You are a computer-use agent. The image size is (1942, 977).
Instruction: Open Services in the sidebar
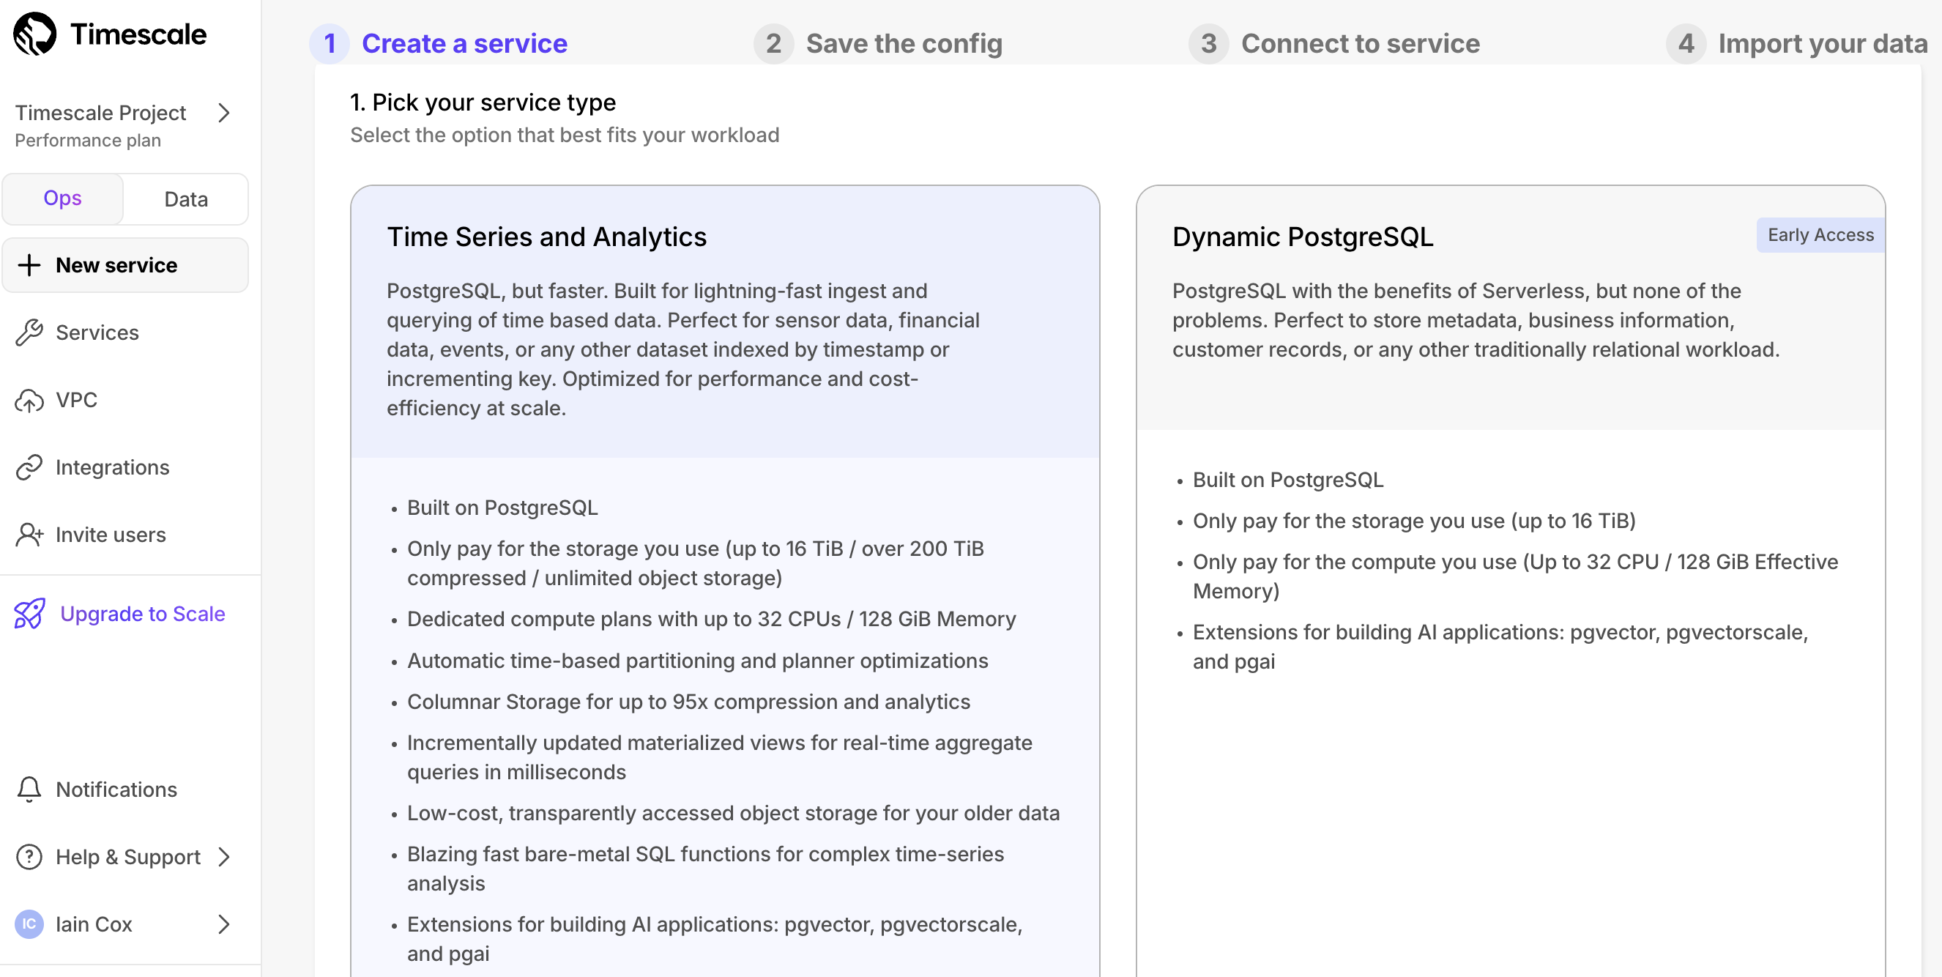point(97,333)
